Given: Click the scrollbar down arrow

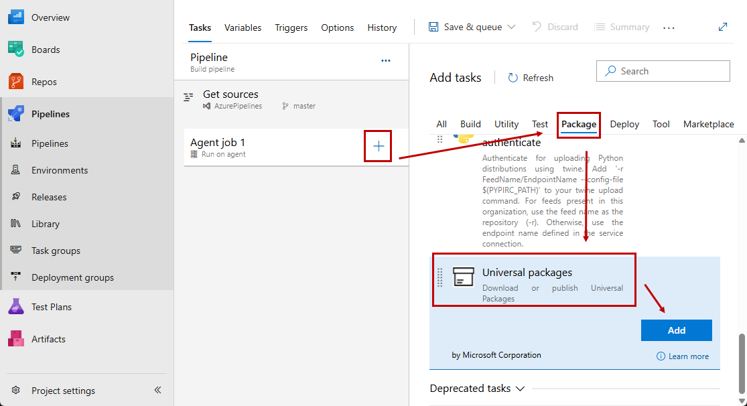Looking at the screenshot, I should coord(742,401).
